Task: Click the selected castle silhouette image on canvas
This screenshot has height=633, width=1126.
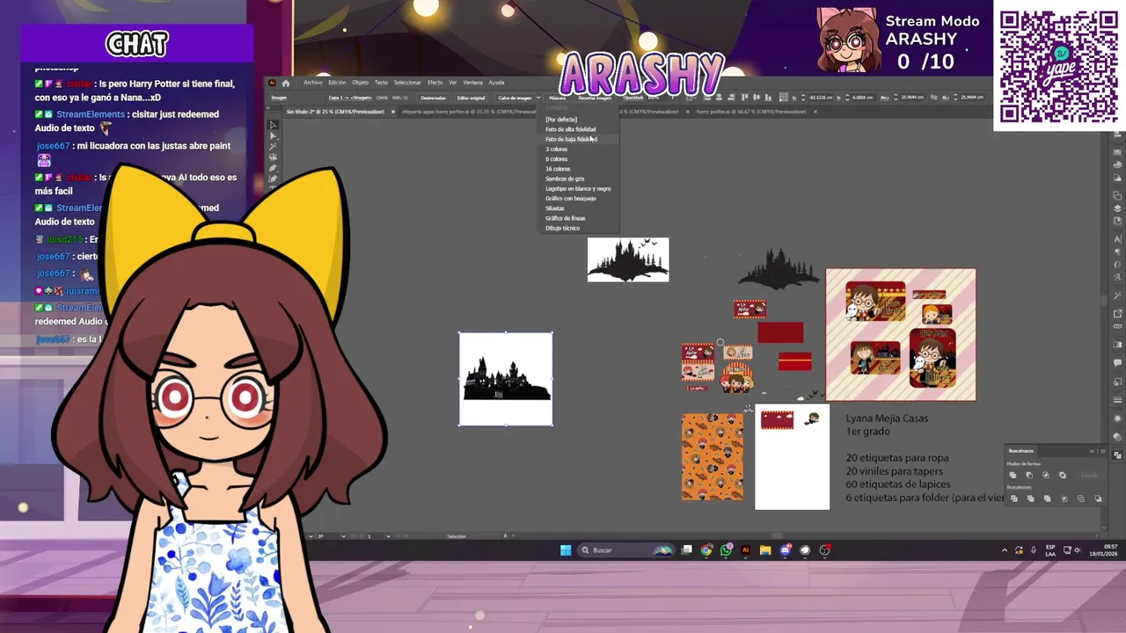Action: point(506,379)
